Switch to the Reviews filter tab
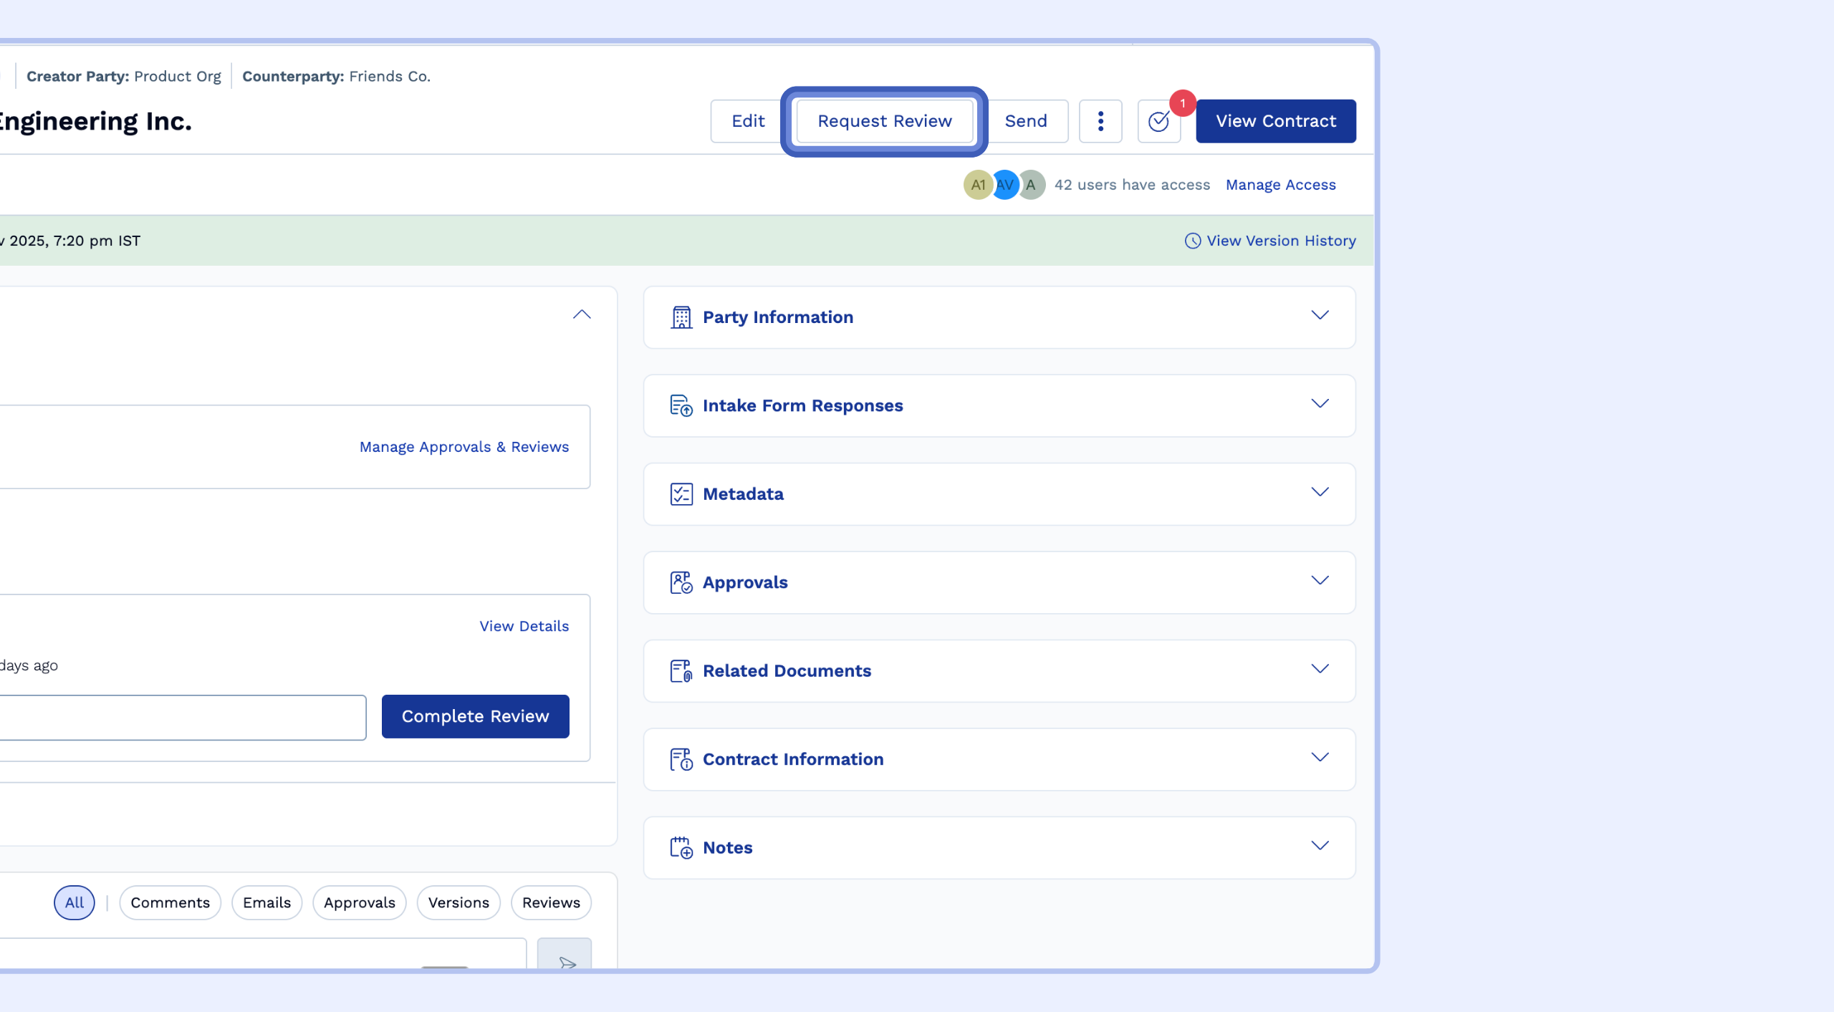This screenshot has width=1834, height=1012. (x=551, y=902)
